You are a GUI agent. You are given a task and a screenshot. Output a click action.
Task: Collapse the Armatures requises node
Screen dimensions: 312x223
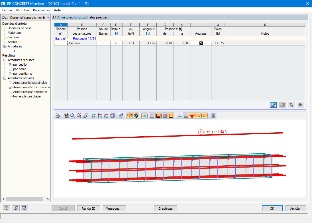pyautogui.click(x=5, y=60)
